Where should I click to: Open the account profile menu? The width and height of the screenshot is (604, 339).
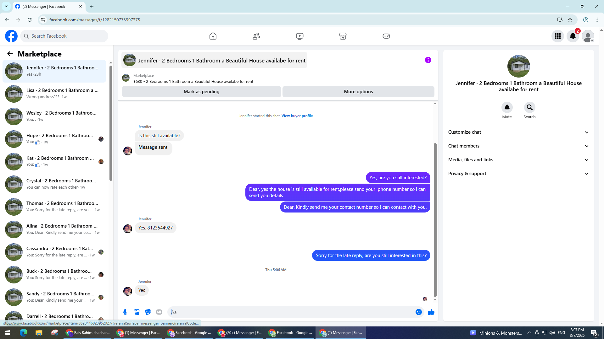[x=588, y=36]
